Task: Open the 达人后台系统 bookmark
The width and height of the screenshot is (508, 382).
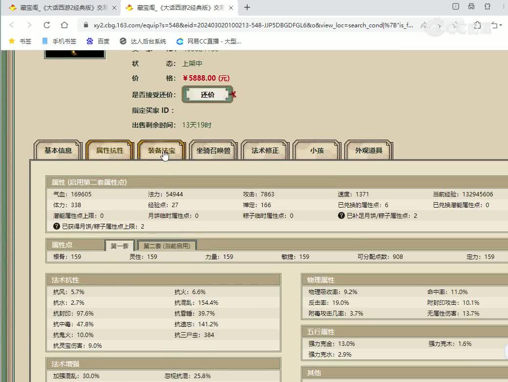Action: click(143, 41)
